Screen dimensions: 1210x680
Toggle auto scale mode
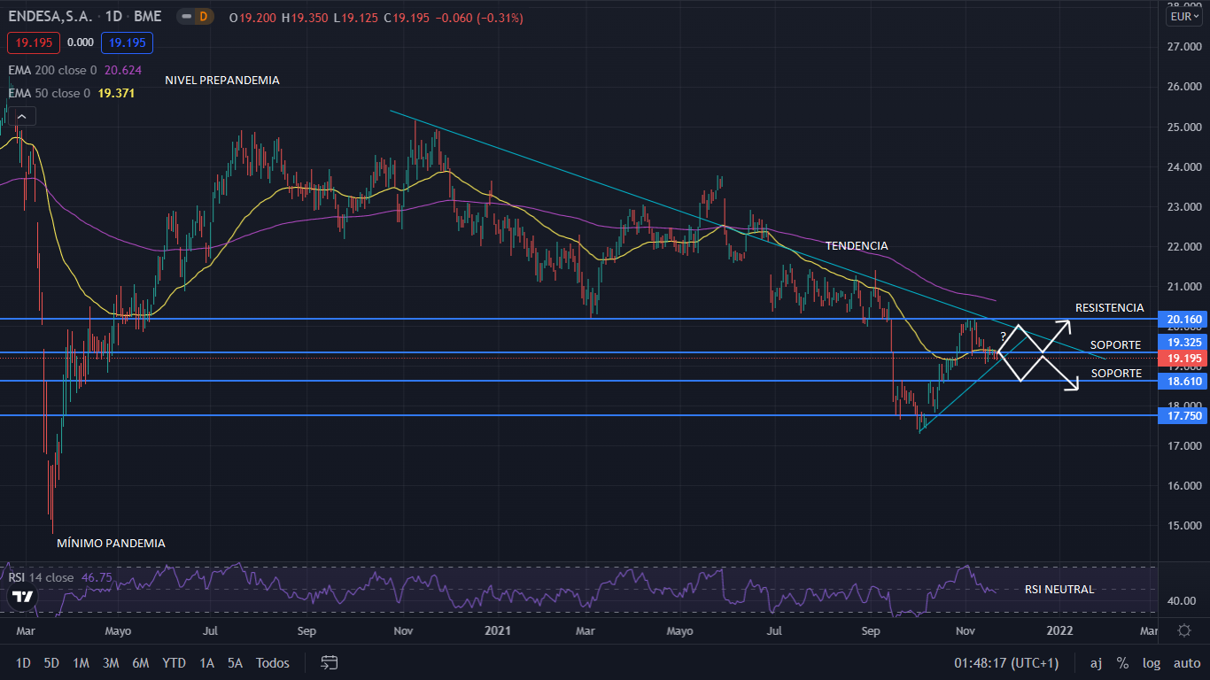[x=1187, y=662]
